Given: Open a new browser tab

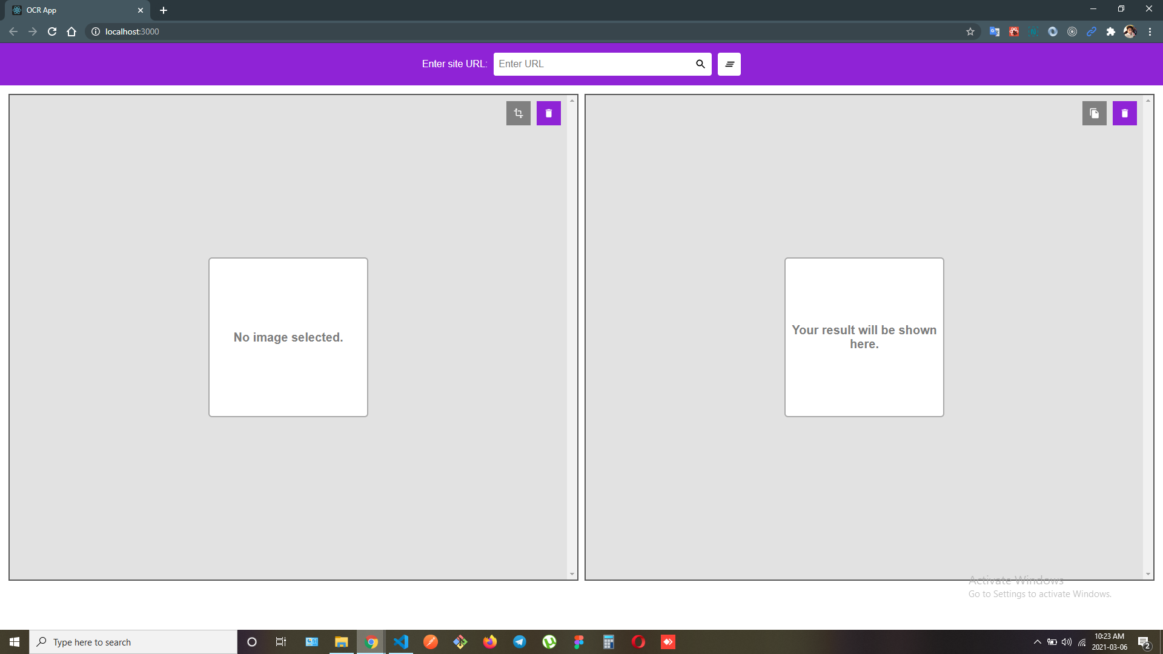Looking at the screenshot, I should pyautogui.click(x=164, y=10).
